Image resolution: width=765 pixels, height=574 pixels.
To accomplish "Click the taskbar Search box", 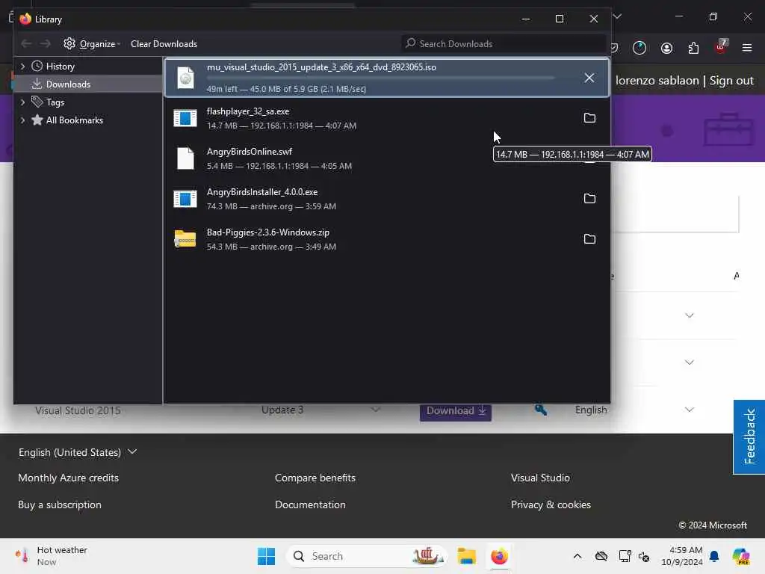I will tap(367, 556).
